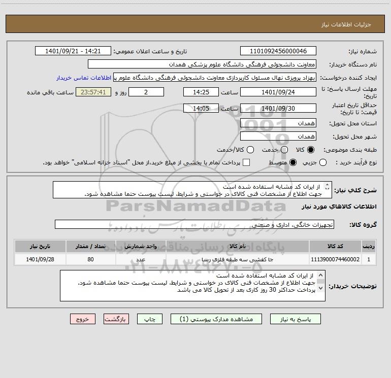Viewport: 391px width, 378px height.
Task: Click the price validity date 1401/09/30
Action: pos(278,108)
